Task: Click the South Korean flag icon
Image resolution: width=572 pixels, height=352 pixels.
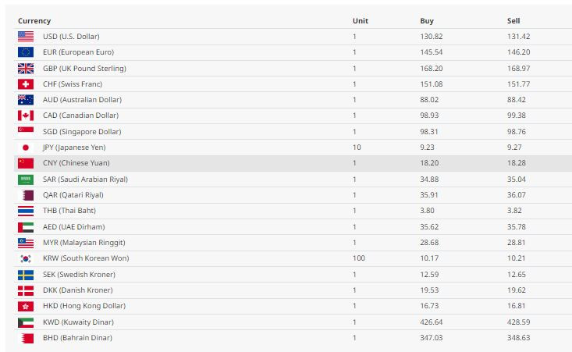Action: coord(26,258)
